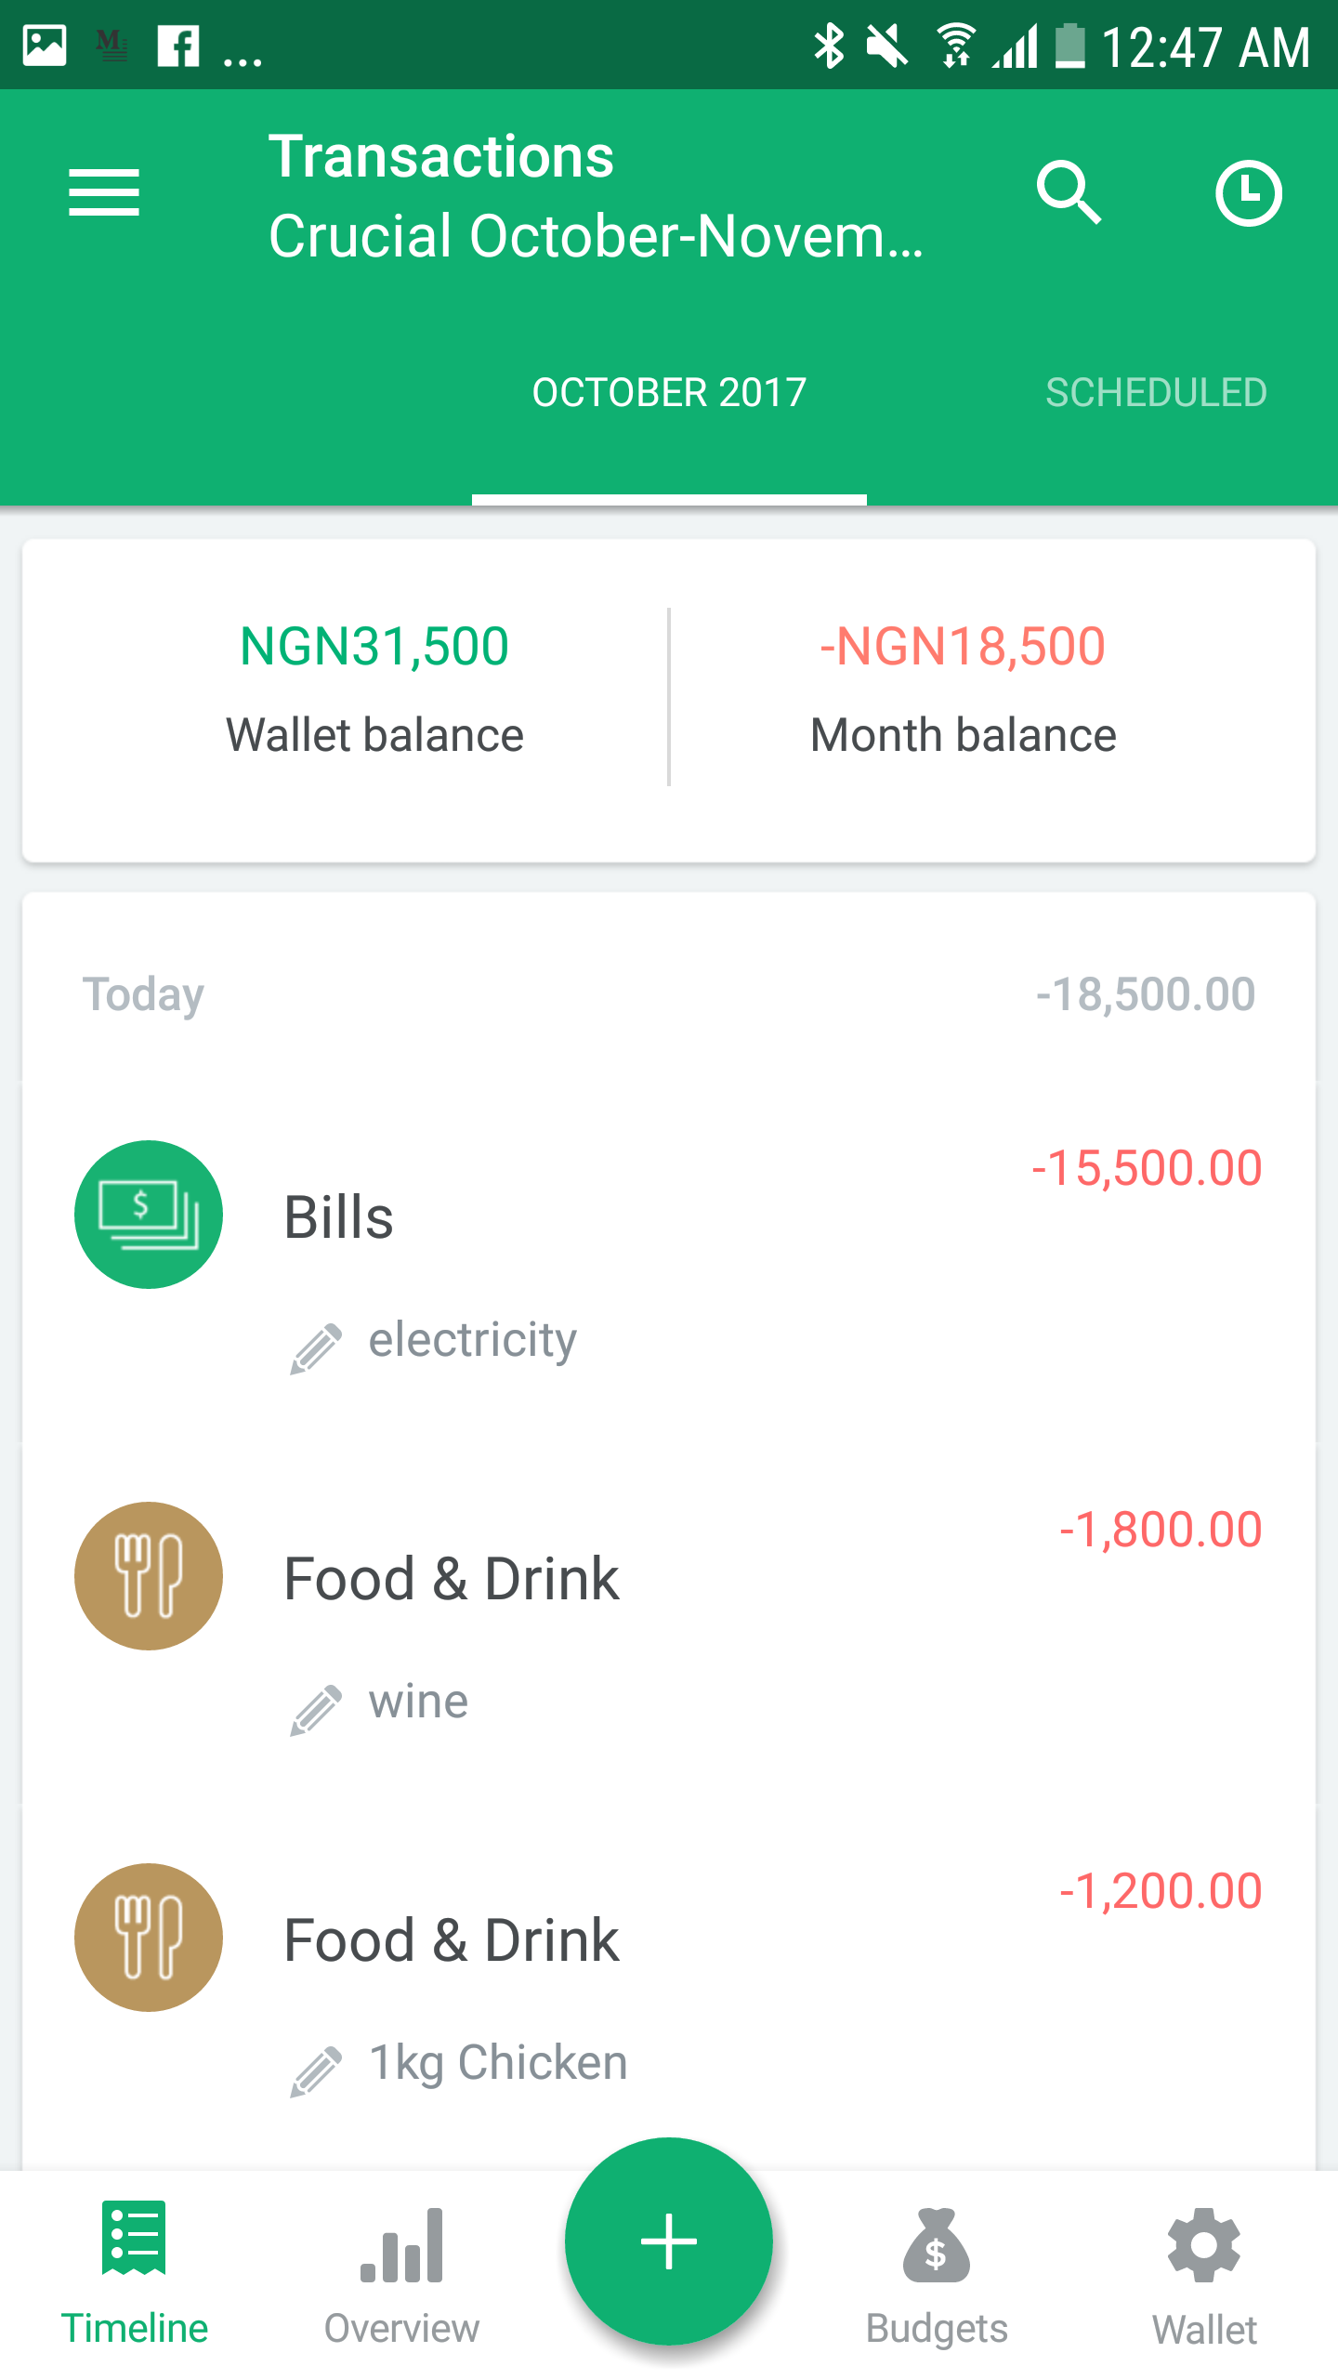Open the -1,800.00 wine transaction amount
The width and height of the screenshot is (1338, 2379).
coord(1161,1530)
